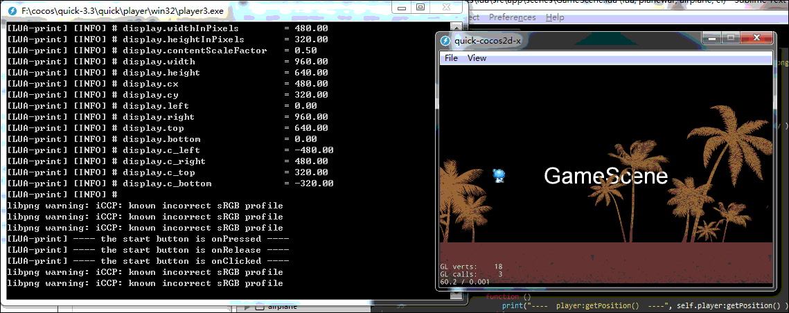
Task: Select the display.heightInPixels console line
Action: (x=168, y=39)
